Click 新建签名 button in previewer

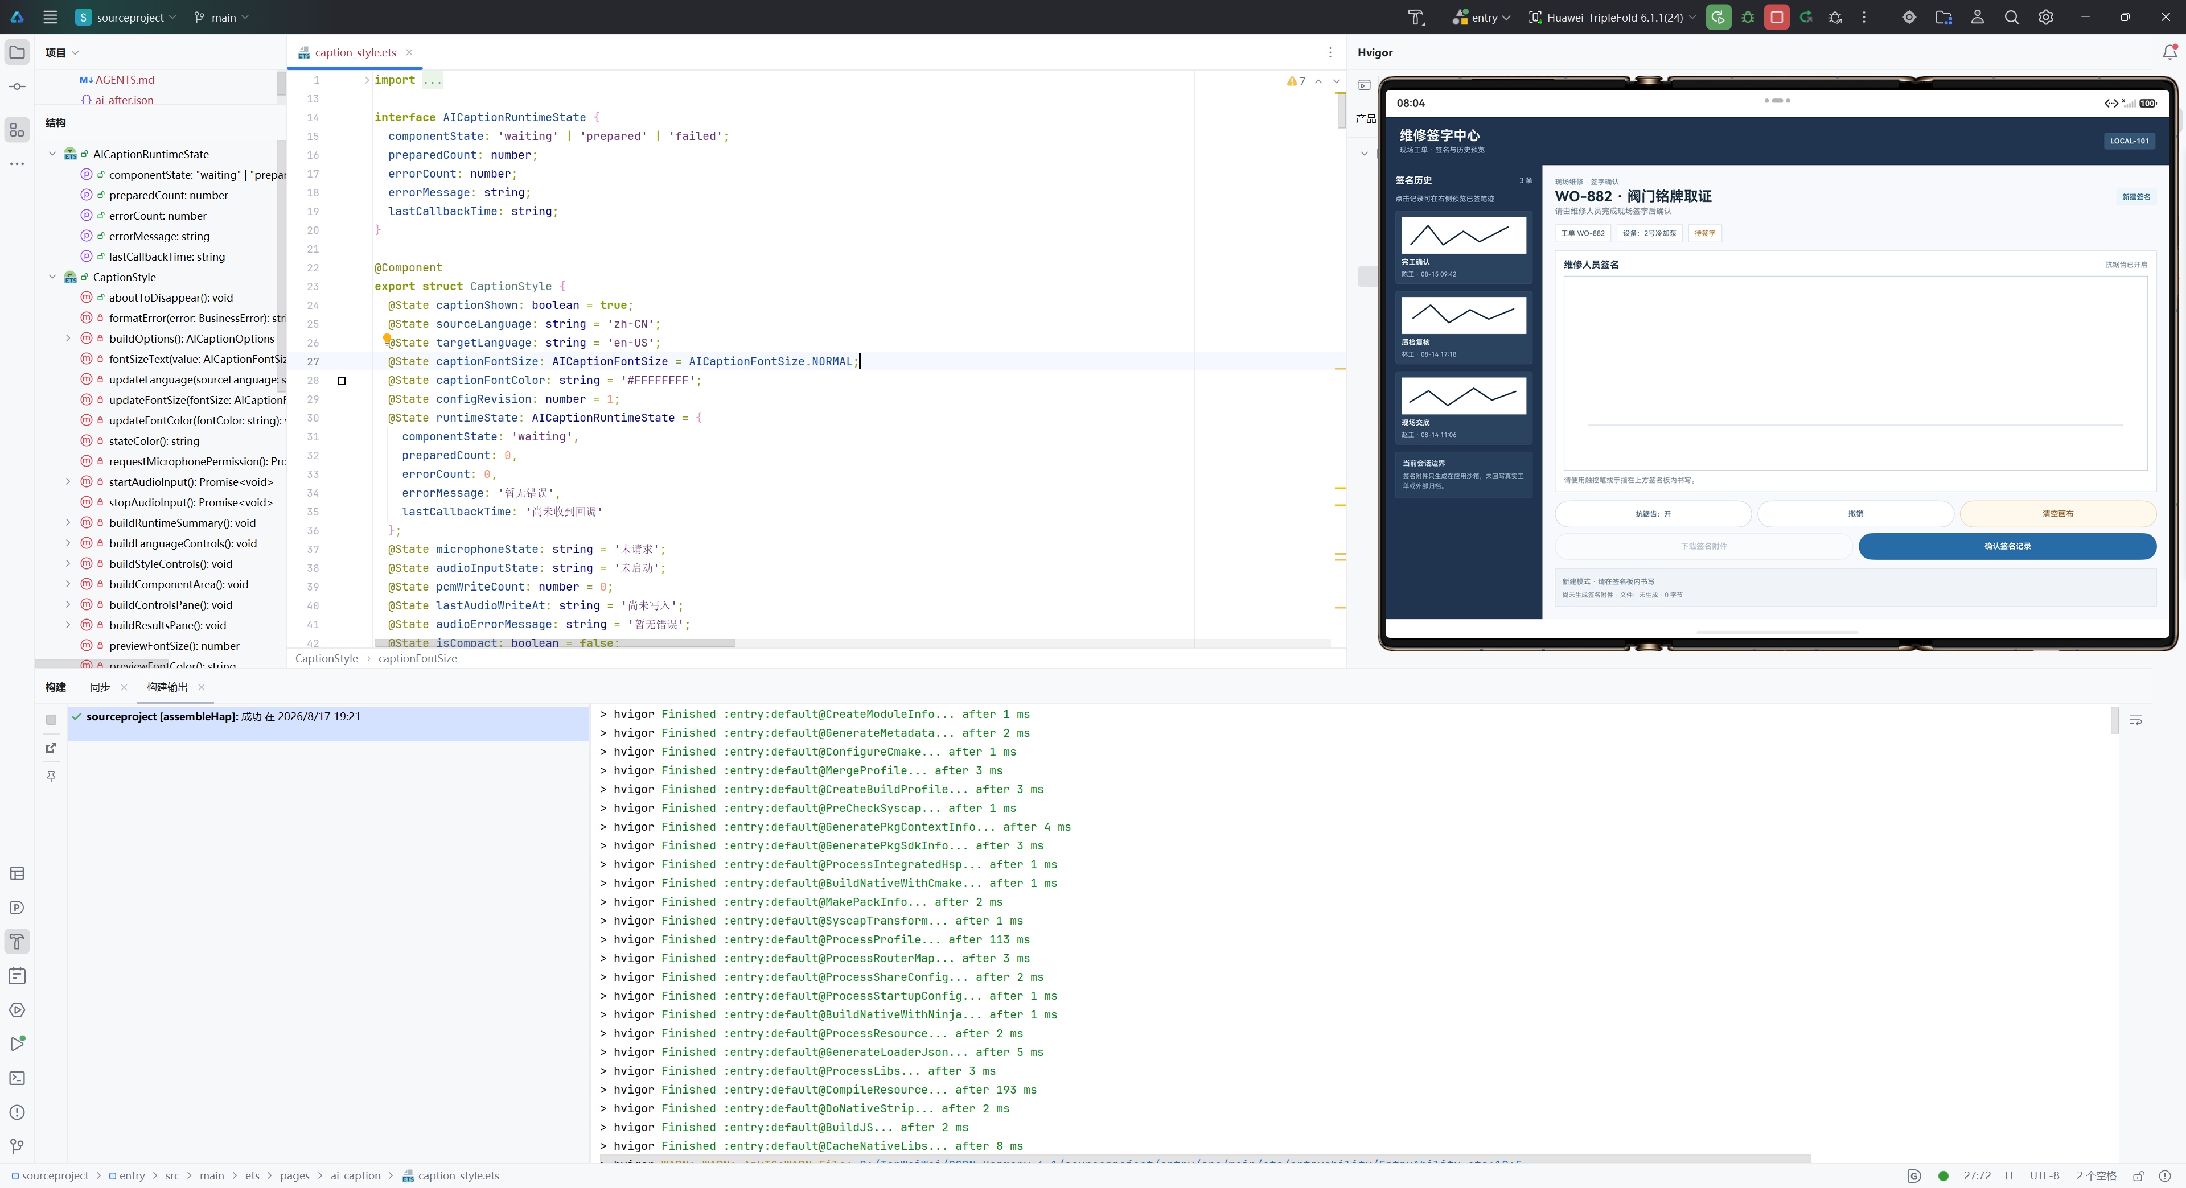pos(2136,197)
